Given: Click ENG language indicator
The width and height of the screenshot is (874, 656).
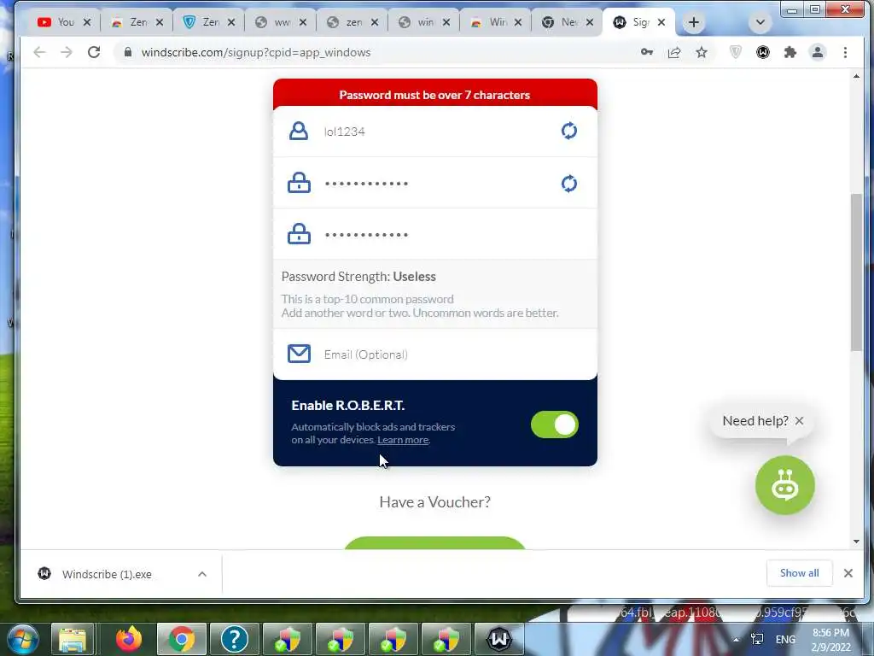Looking at the screenshot, I should click(785, 640).
